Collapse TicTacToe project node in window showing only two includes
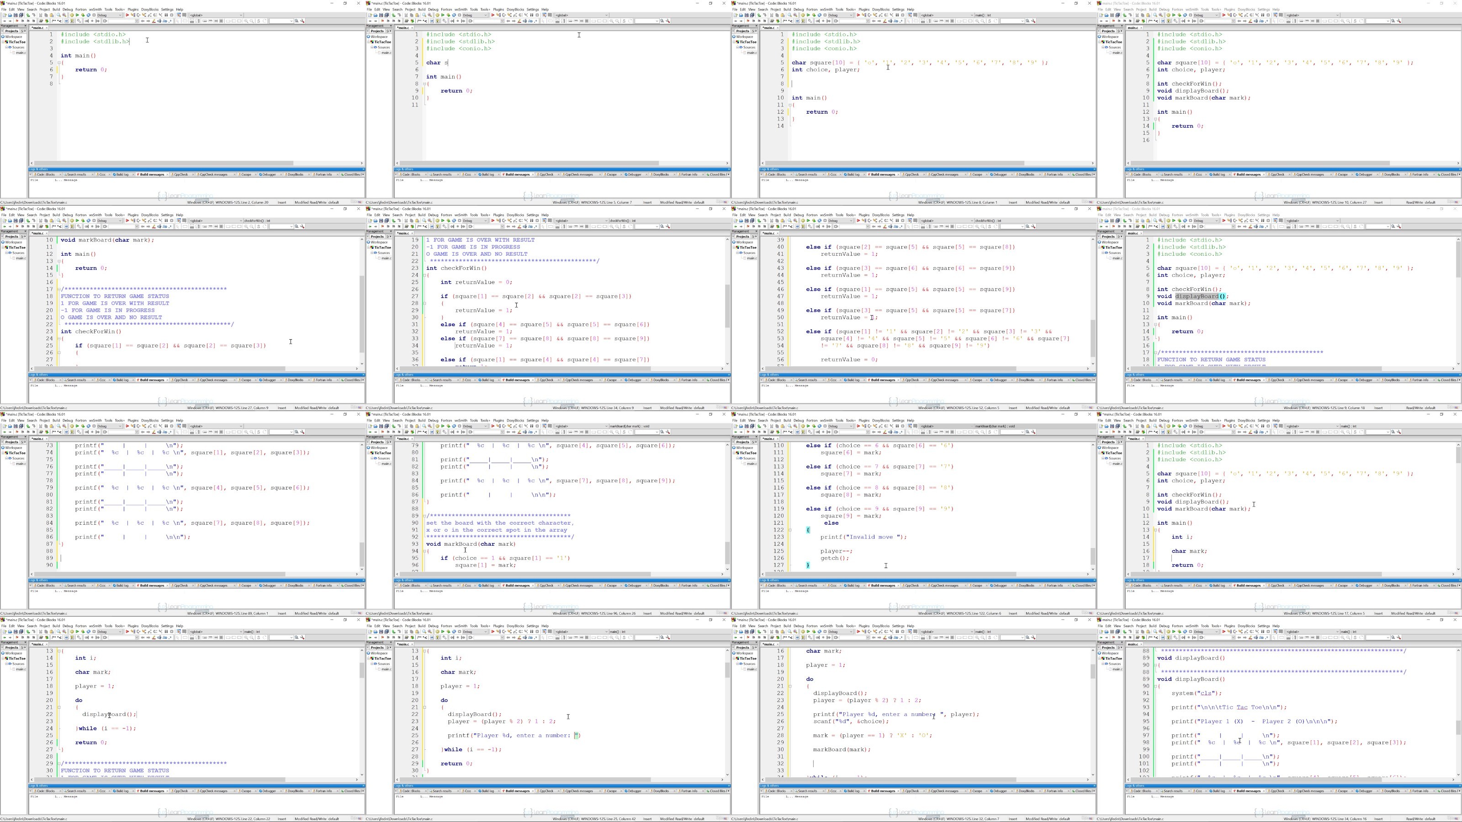 [3, 42]
